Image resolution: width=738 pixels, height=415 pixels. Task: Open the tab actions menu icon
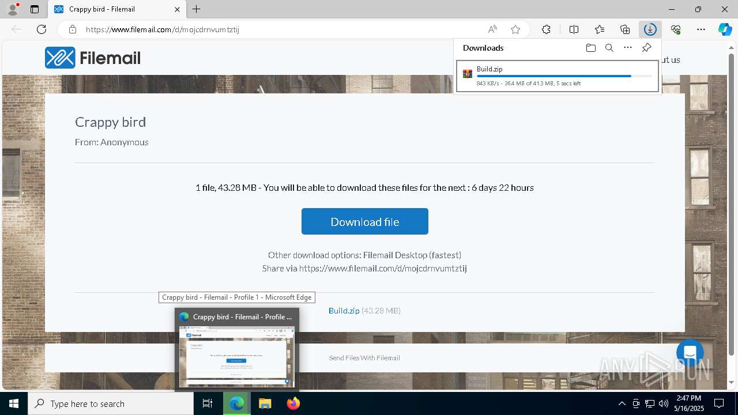[x=35, y=9]
